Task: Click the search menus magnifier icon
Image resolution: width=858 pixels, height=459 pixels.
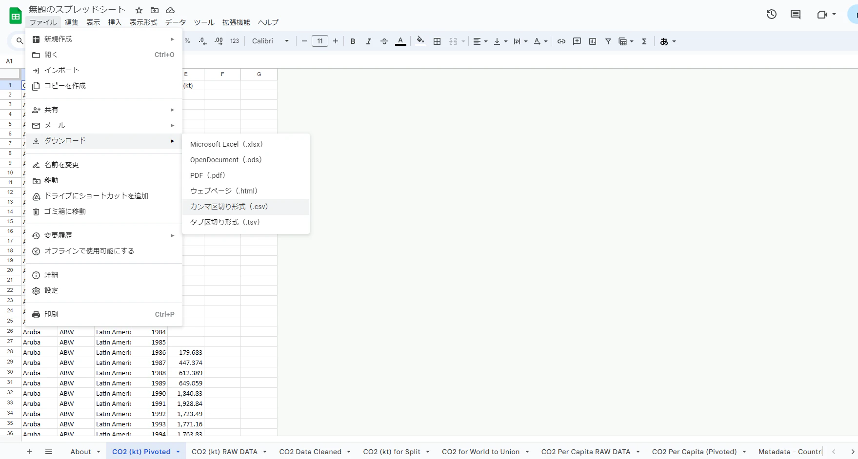Action: tap(20, 41)
